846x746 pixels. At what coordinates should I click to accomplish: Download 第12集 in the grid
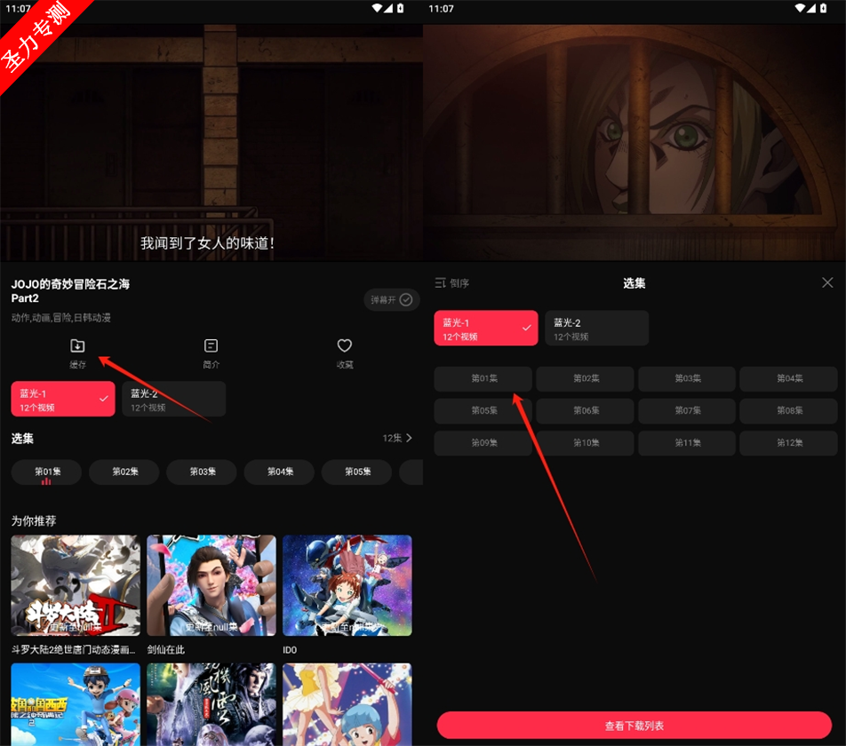[x=789, y=444]
